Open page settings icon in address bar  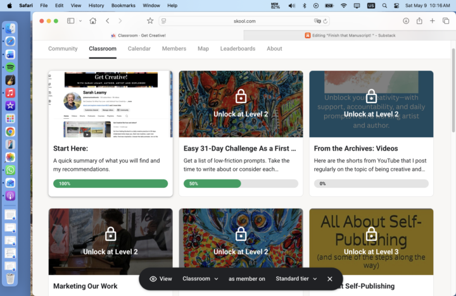pyautogui.click(x=164, y=21)
